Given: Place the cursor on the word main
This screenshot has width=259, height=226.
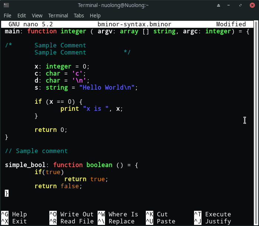Looking at the screenshot, I should 12,31.
